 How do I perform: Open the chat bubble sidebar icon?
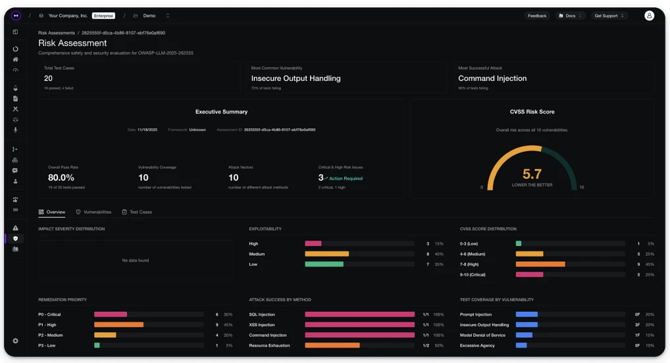[15, 170]
